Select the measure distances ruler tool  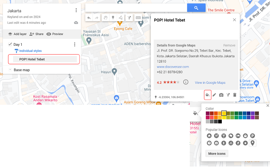(x=138, y=18)
